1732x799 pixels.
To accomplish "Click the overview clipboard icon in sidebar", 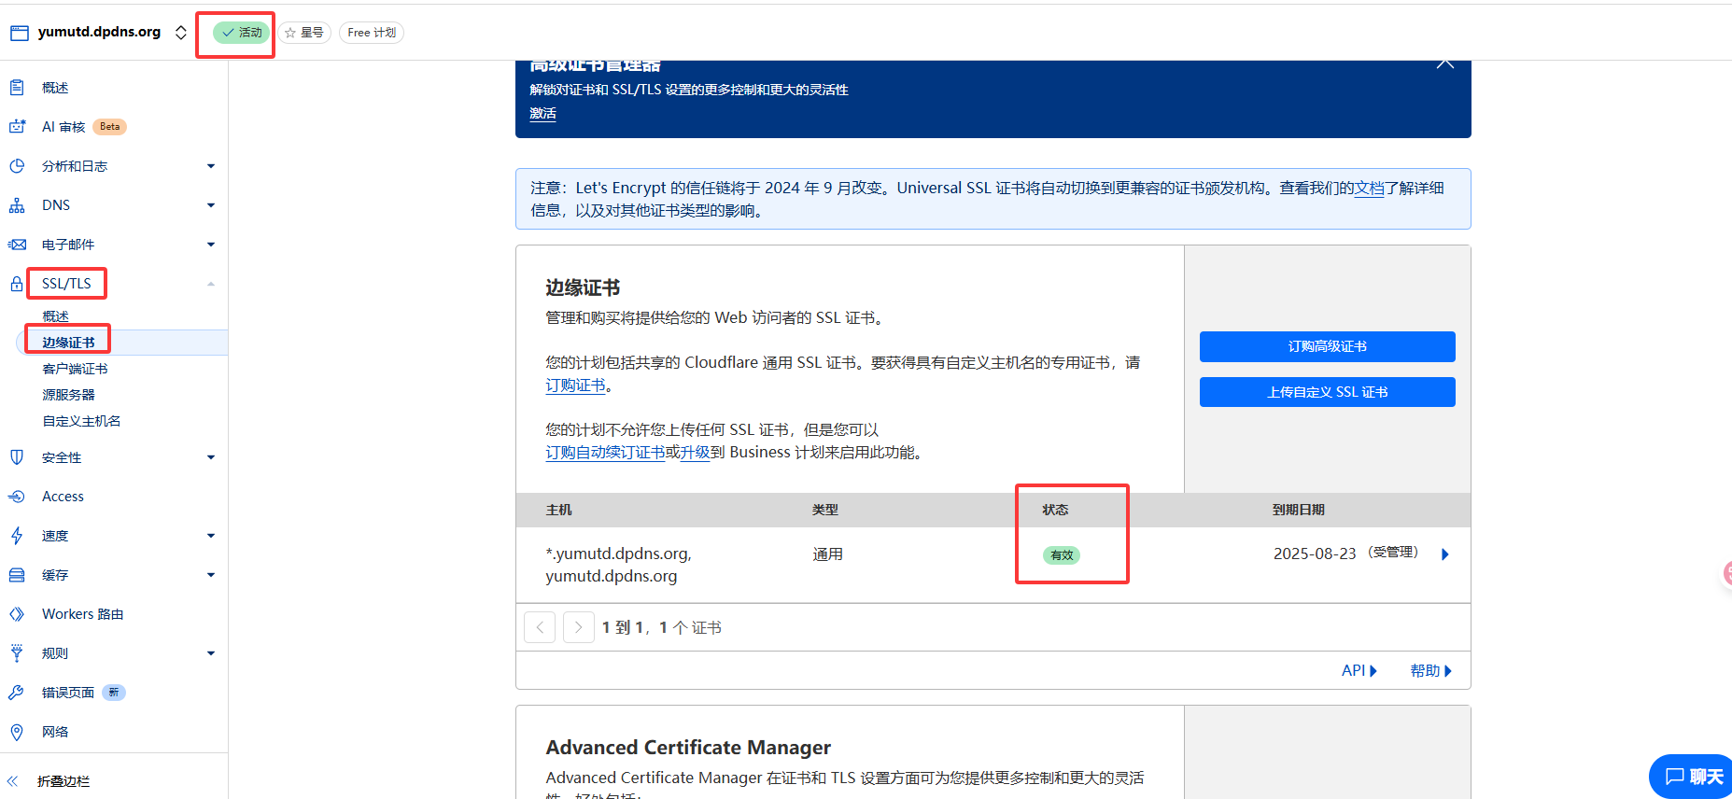I will (17, 88).
